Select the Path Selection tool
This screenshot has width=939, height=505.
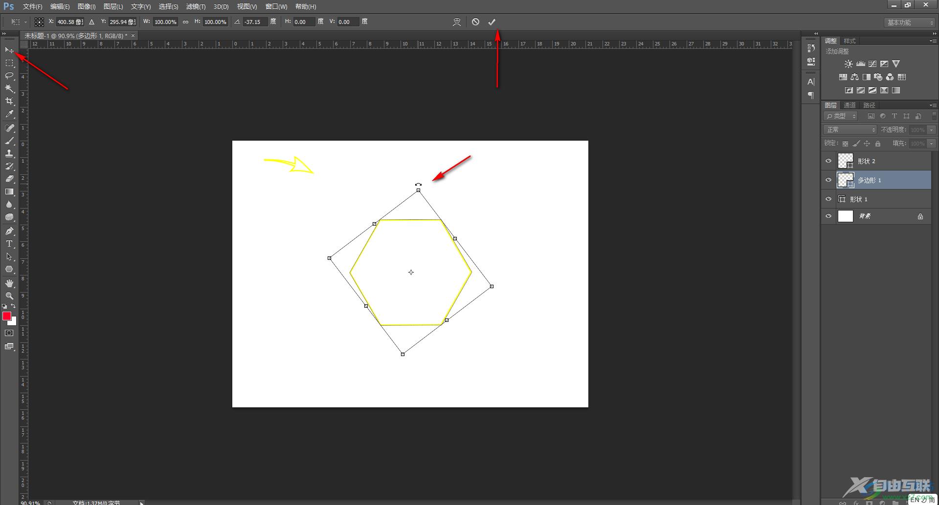click(x=9, y=256)
